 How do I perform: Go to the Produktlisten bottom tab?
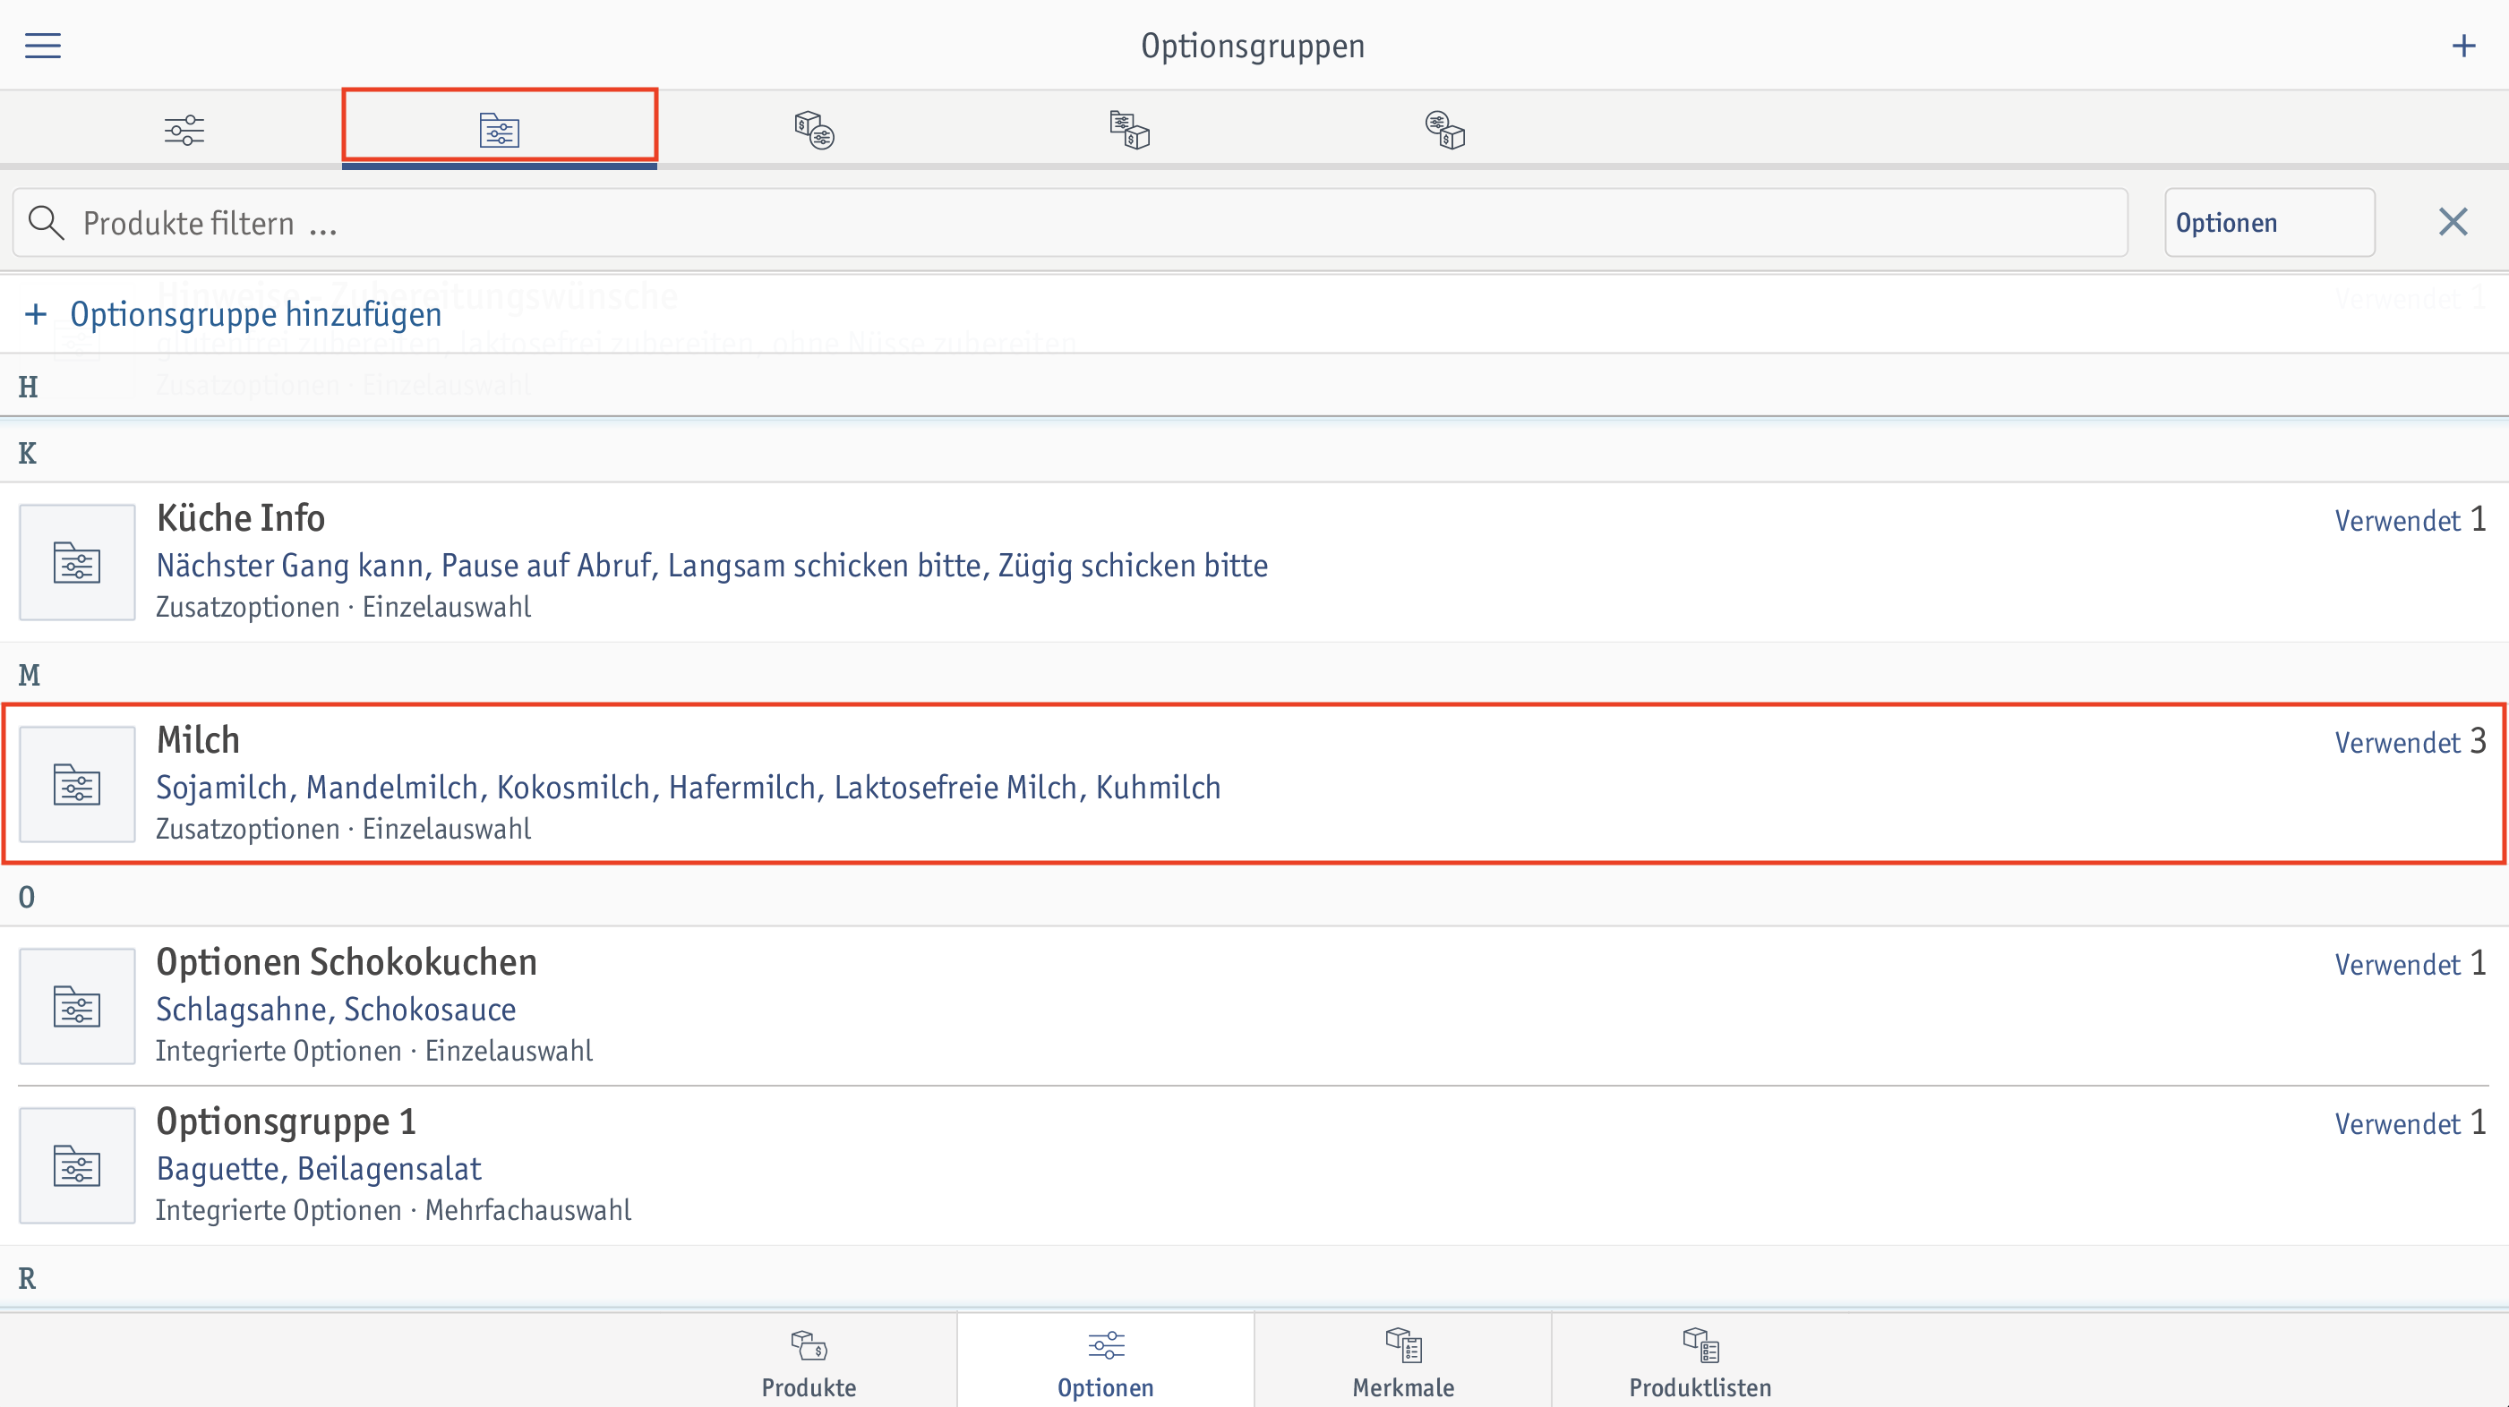pos(1700,1363)
